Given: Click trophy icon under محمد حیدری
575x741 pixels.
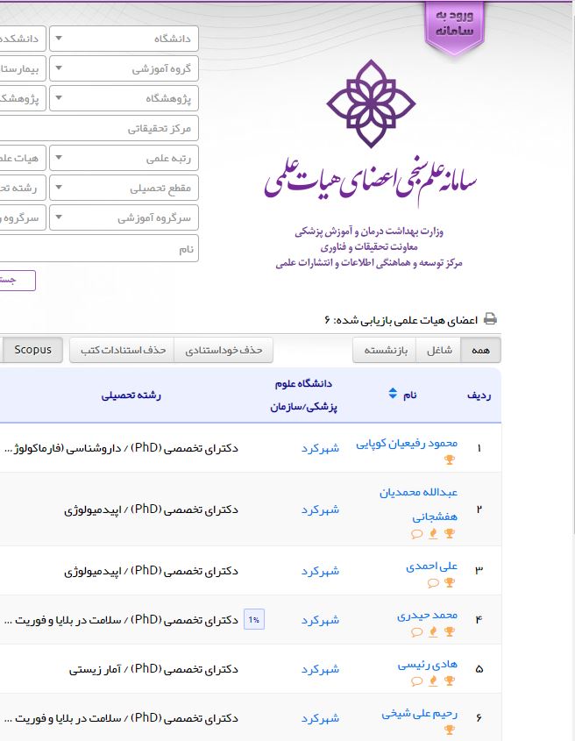Looking at the screenshot, I should point(450,631).
